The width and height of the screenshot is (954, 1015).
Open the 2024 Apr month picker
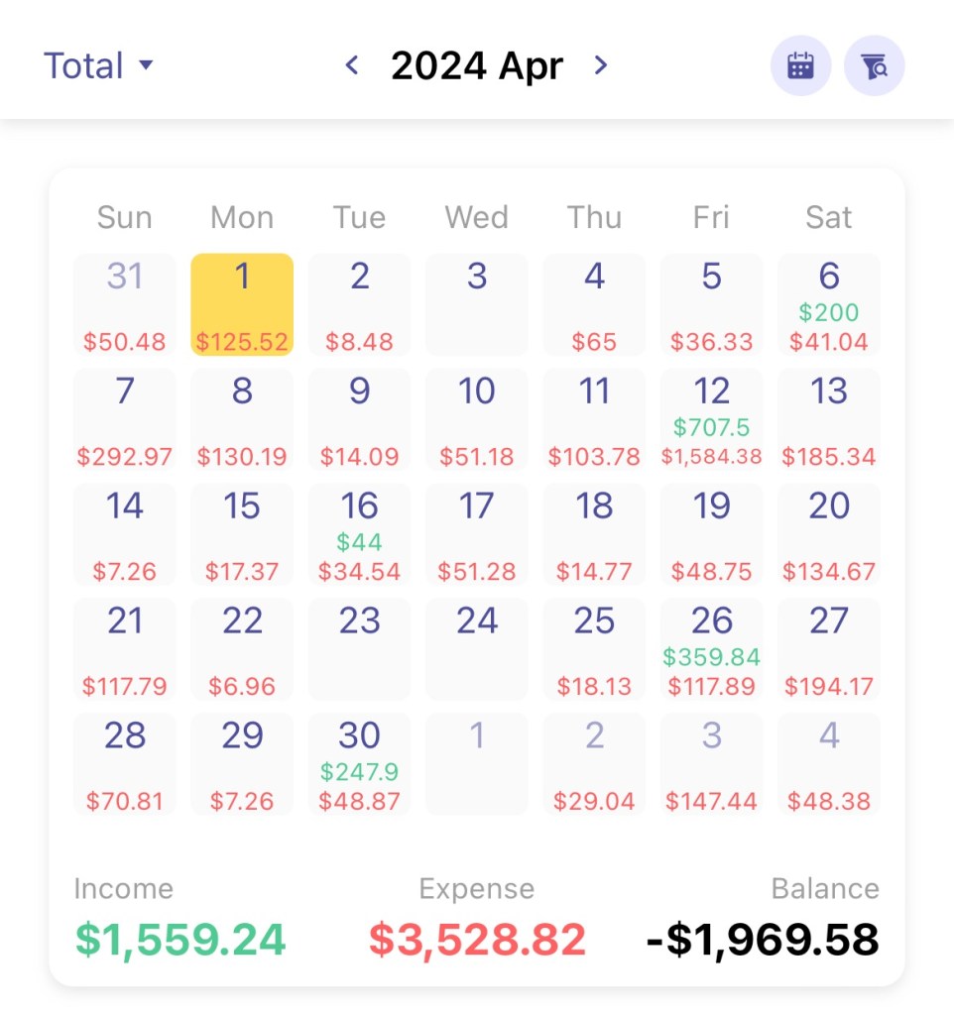point(476,66)
